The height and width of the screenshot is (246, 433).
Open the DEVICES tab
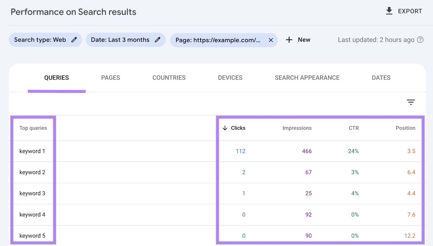(230, 78)
